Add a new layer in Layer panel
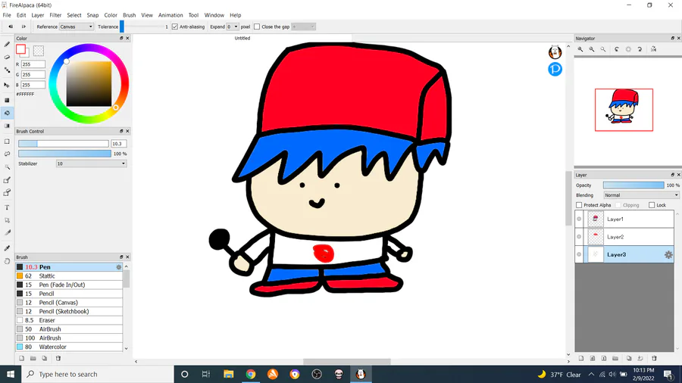682x383 pixels. [581, 358]
